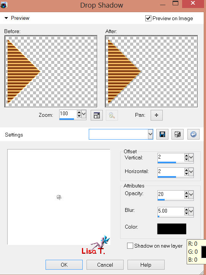Collapse the Preview section triangle
The height and width of the screenshot is (275, 206).
coord(6,18)
